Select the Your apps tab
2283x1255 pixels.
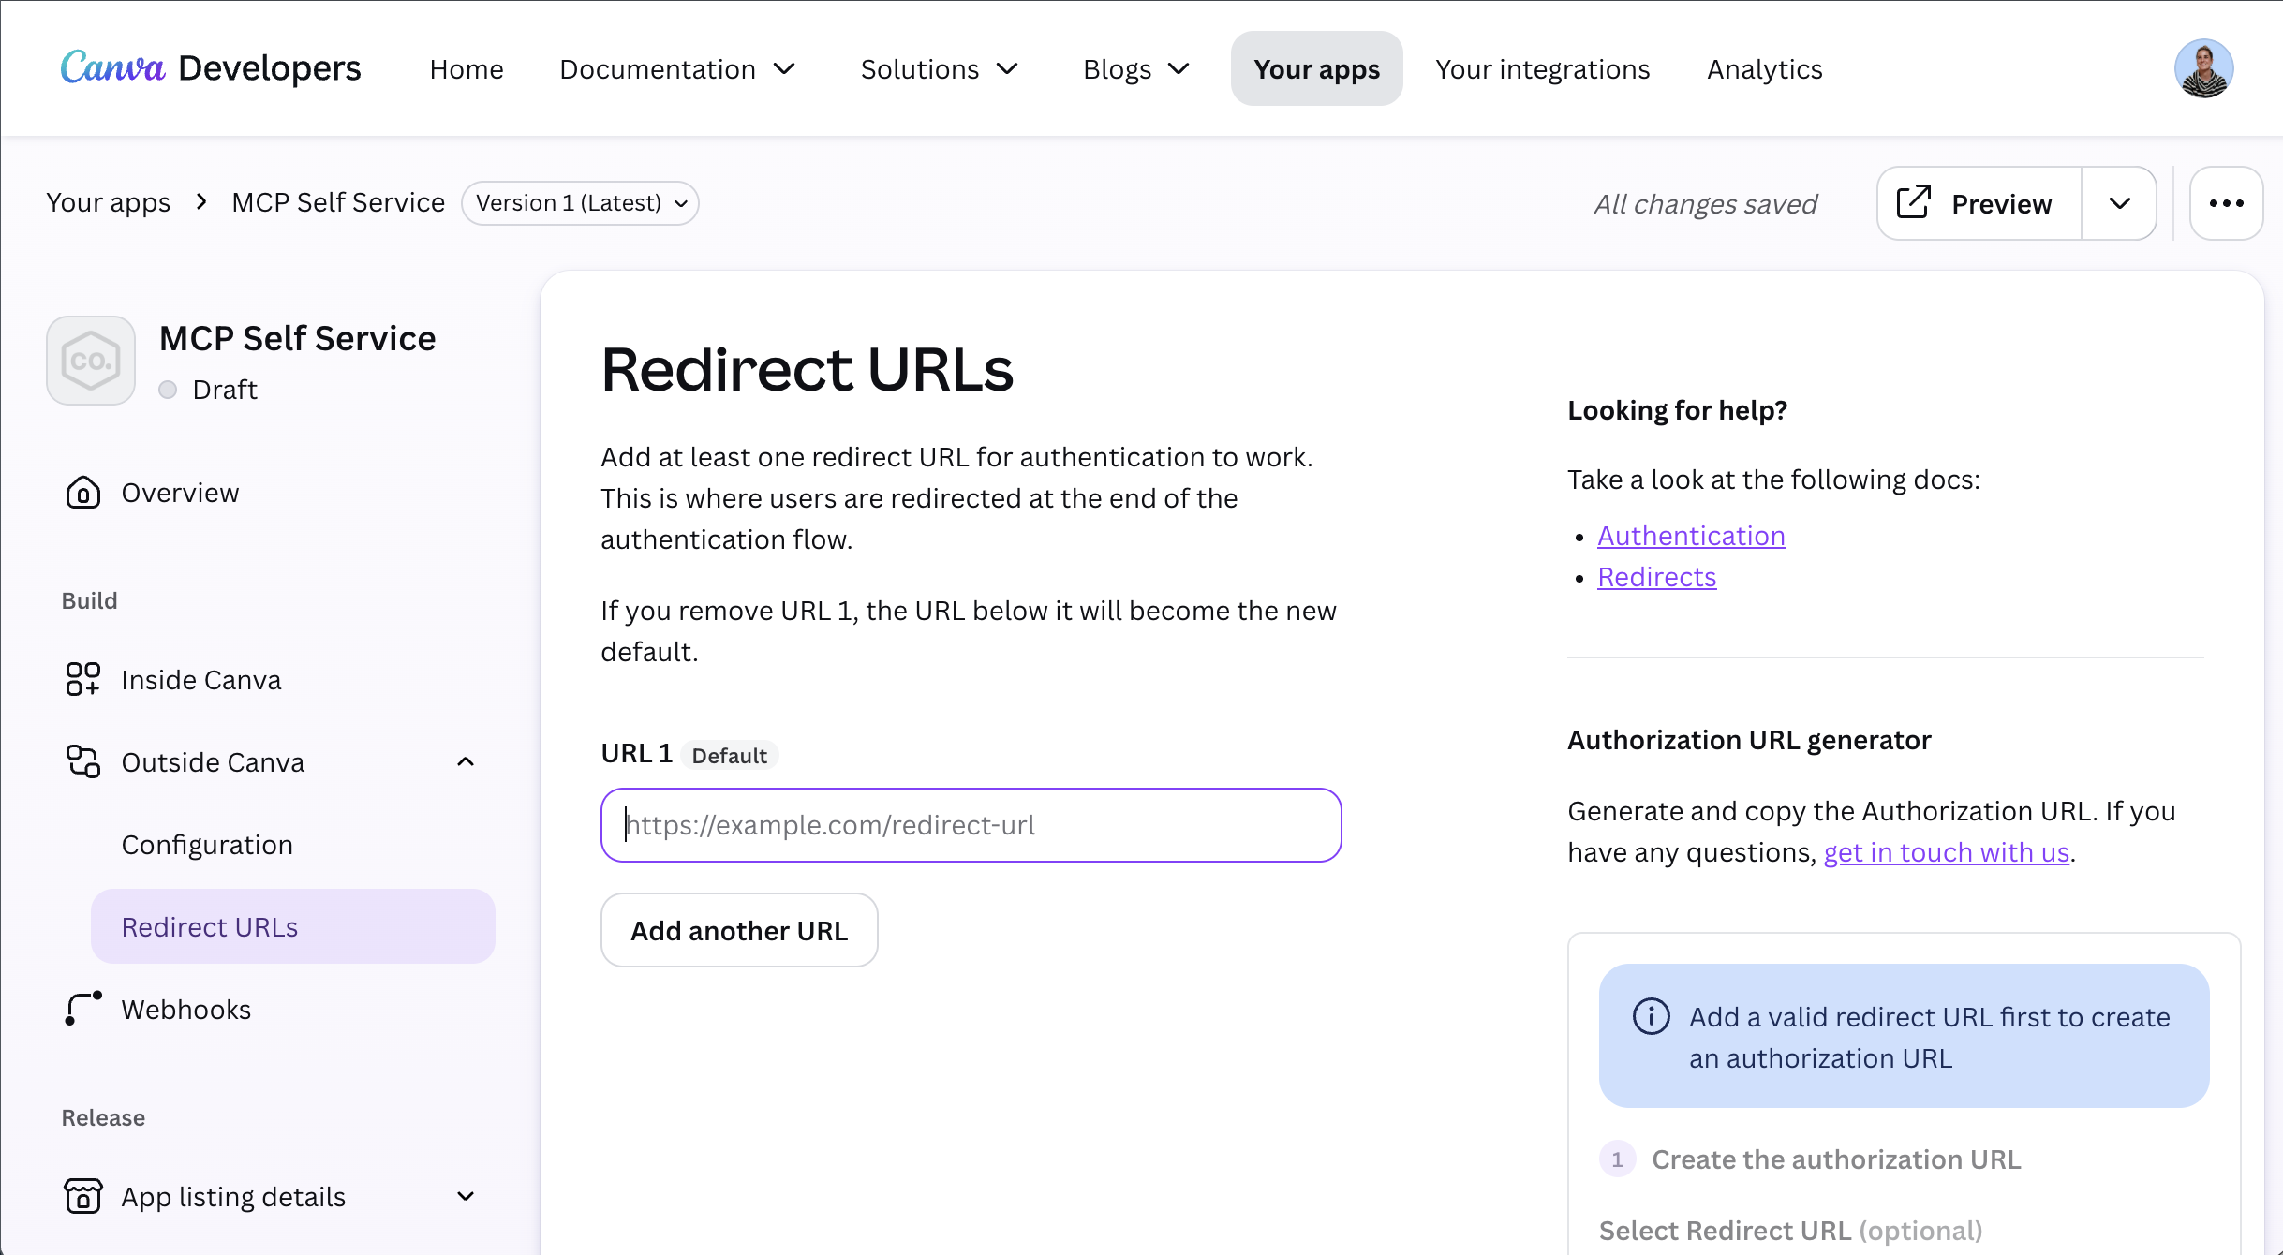point(1316,68)
